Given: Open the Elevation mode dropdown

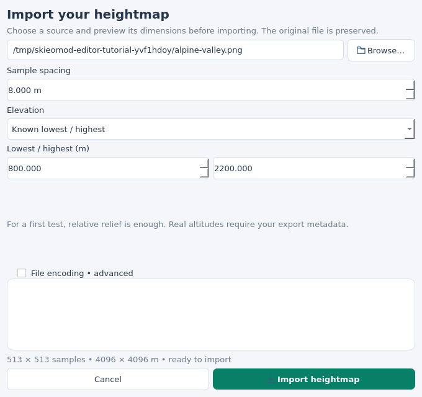Looking at the screenshot, I should [211, 129].
